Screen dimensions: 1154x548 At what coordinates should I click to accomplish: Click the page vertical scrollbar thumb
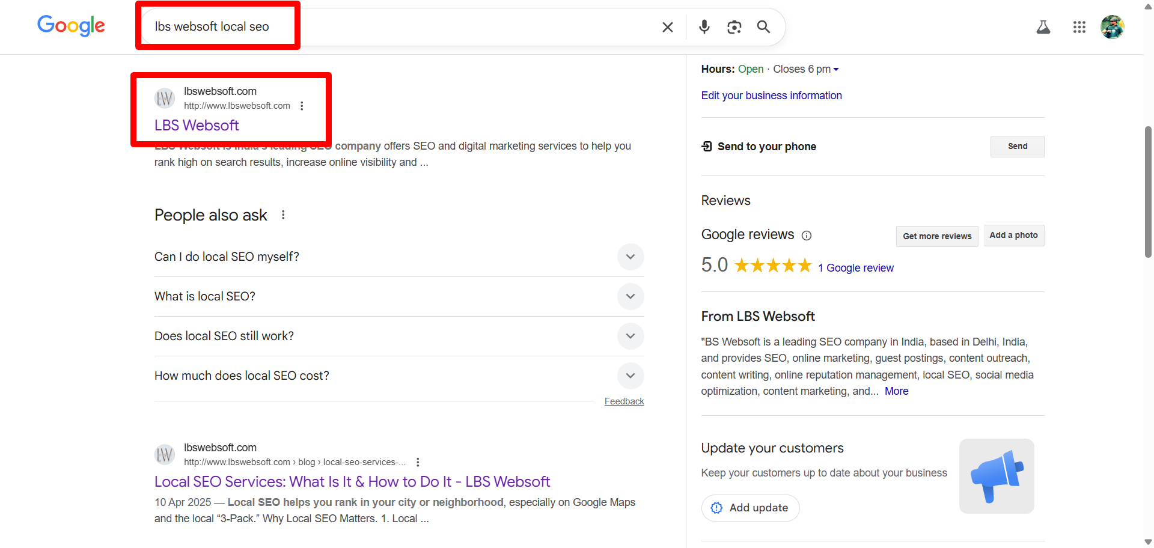1148,192
